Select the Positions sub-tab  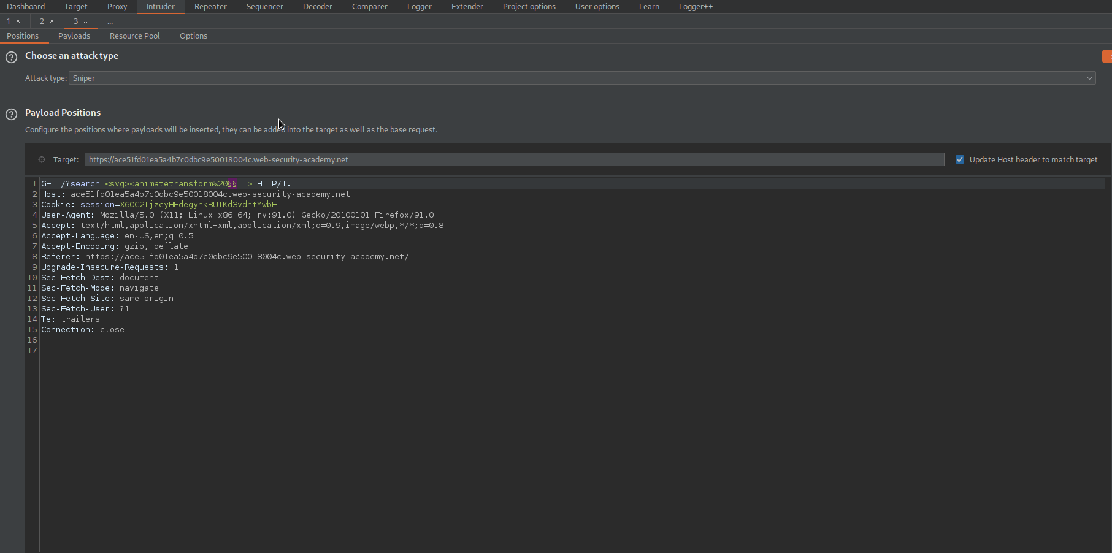23,36
